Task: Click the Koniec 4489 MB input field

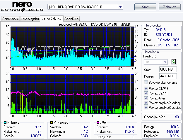Action: pos(168,76)
